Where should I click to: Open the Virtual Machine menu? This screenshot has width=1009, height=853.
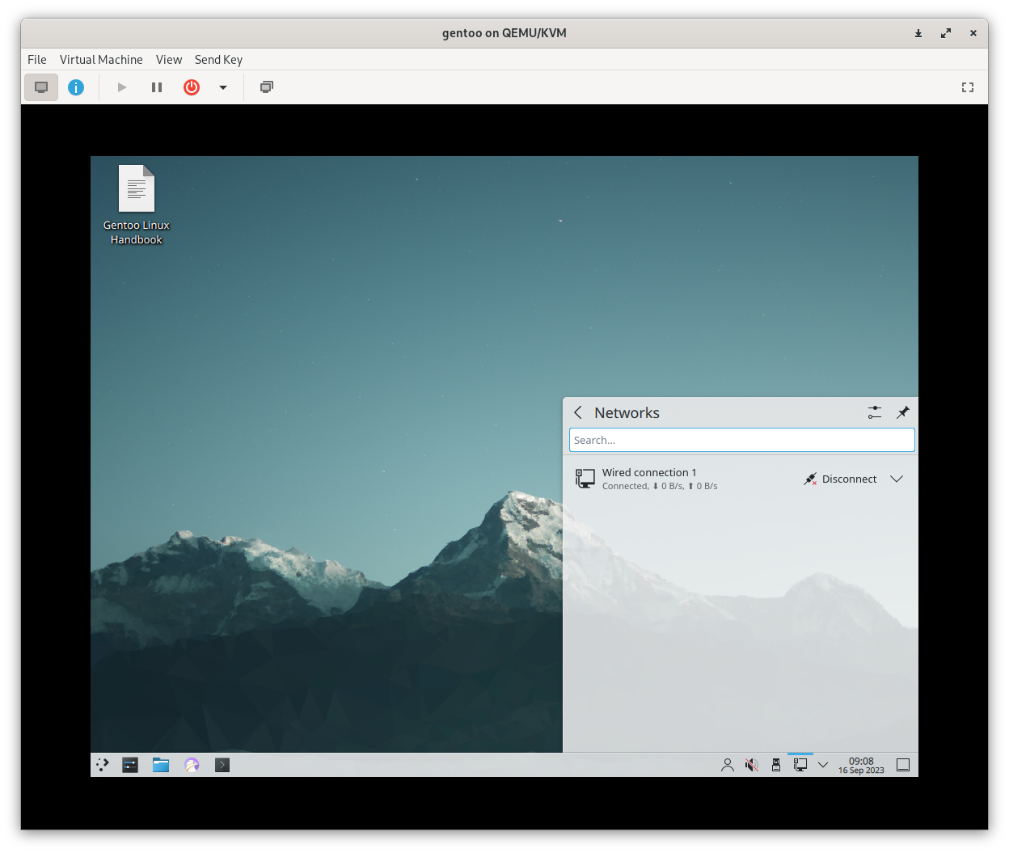click(101, 60)
